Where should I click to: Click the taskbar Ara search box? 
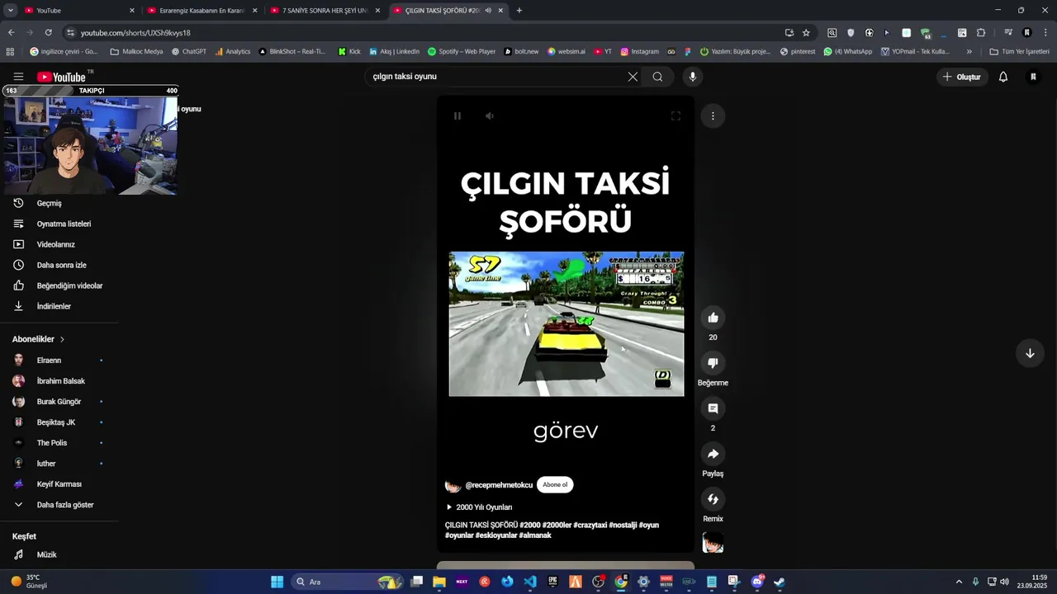click(x=347, y=582)
